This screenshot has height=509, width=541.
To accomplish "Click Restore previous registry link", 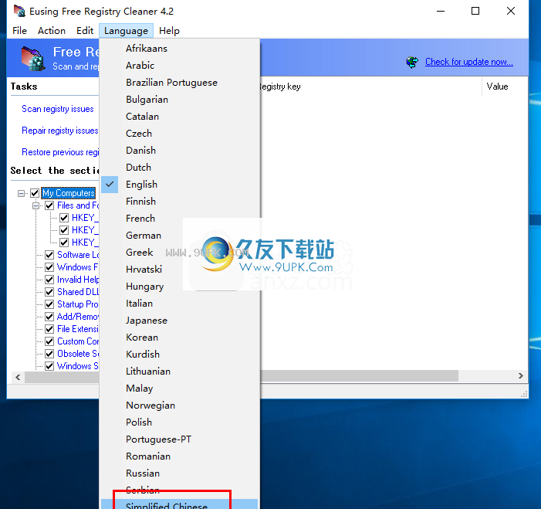I will [x=60, y=152].
